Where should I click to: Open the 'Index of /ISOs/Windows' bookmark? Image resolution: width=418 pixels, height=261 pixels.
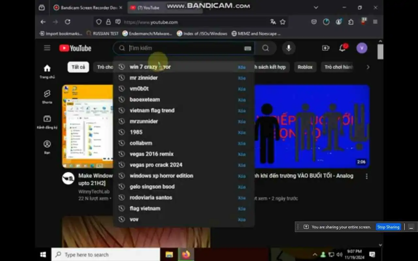click(202, 33)
